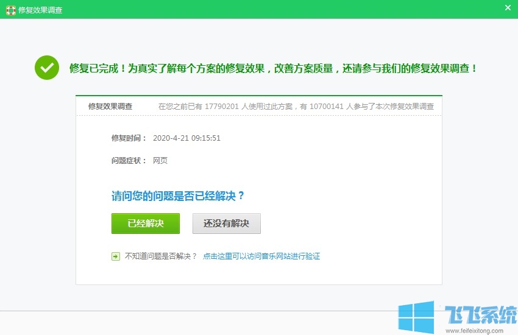The width and height of the screenshot is (518, 335).
Task: Click the 已经解决 green button
Action: (146, 224)
